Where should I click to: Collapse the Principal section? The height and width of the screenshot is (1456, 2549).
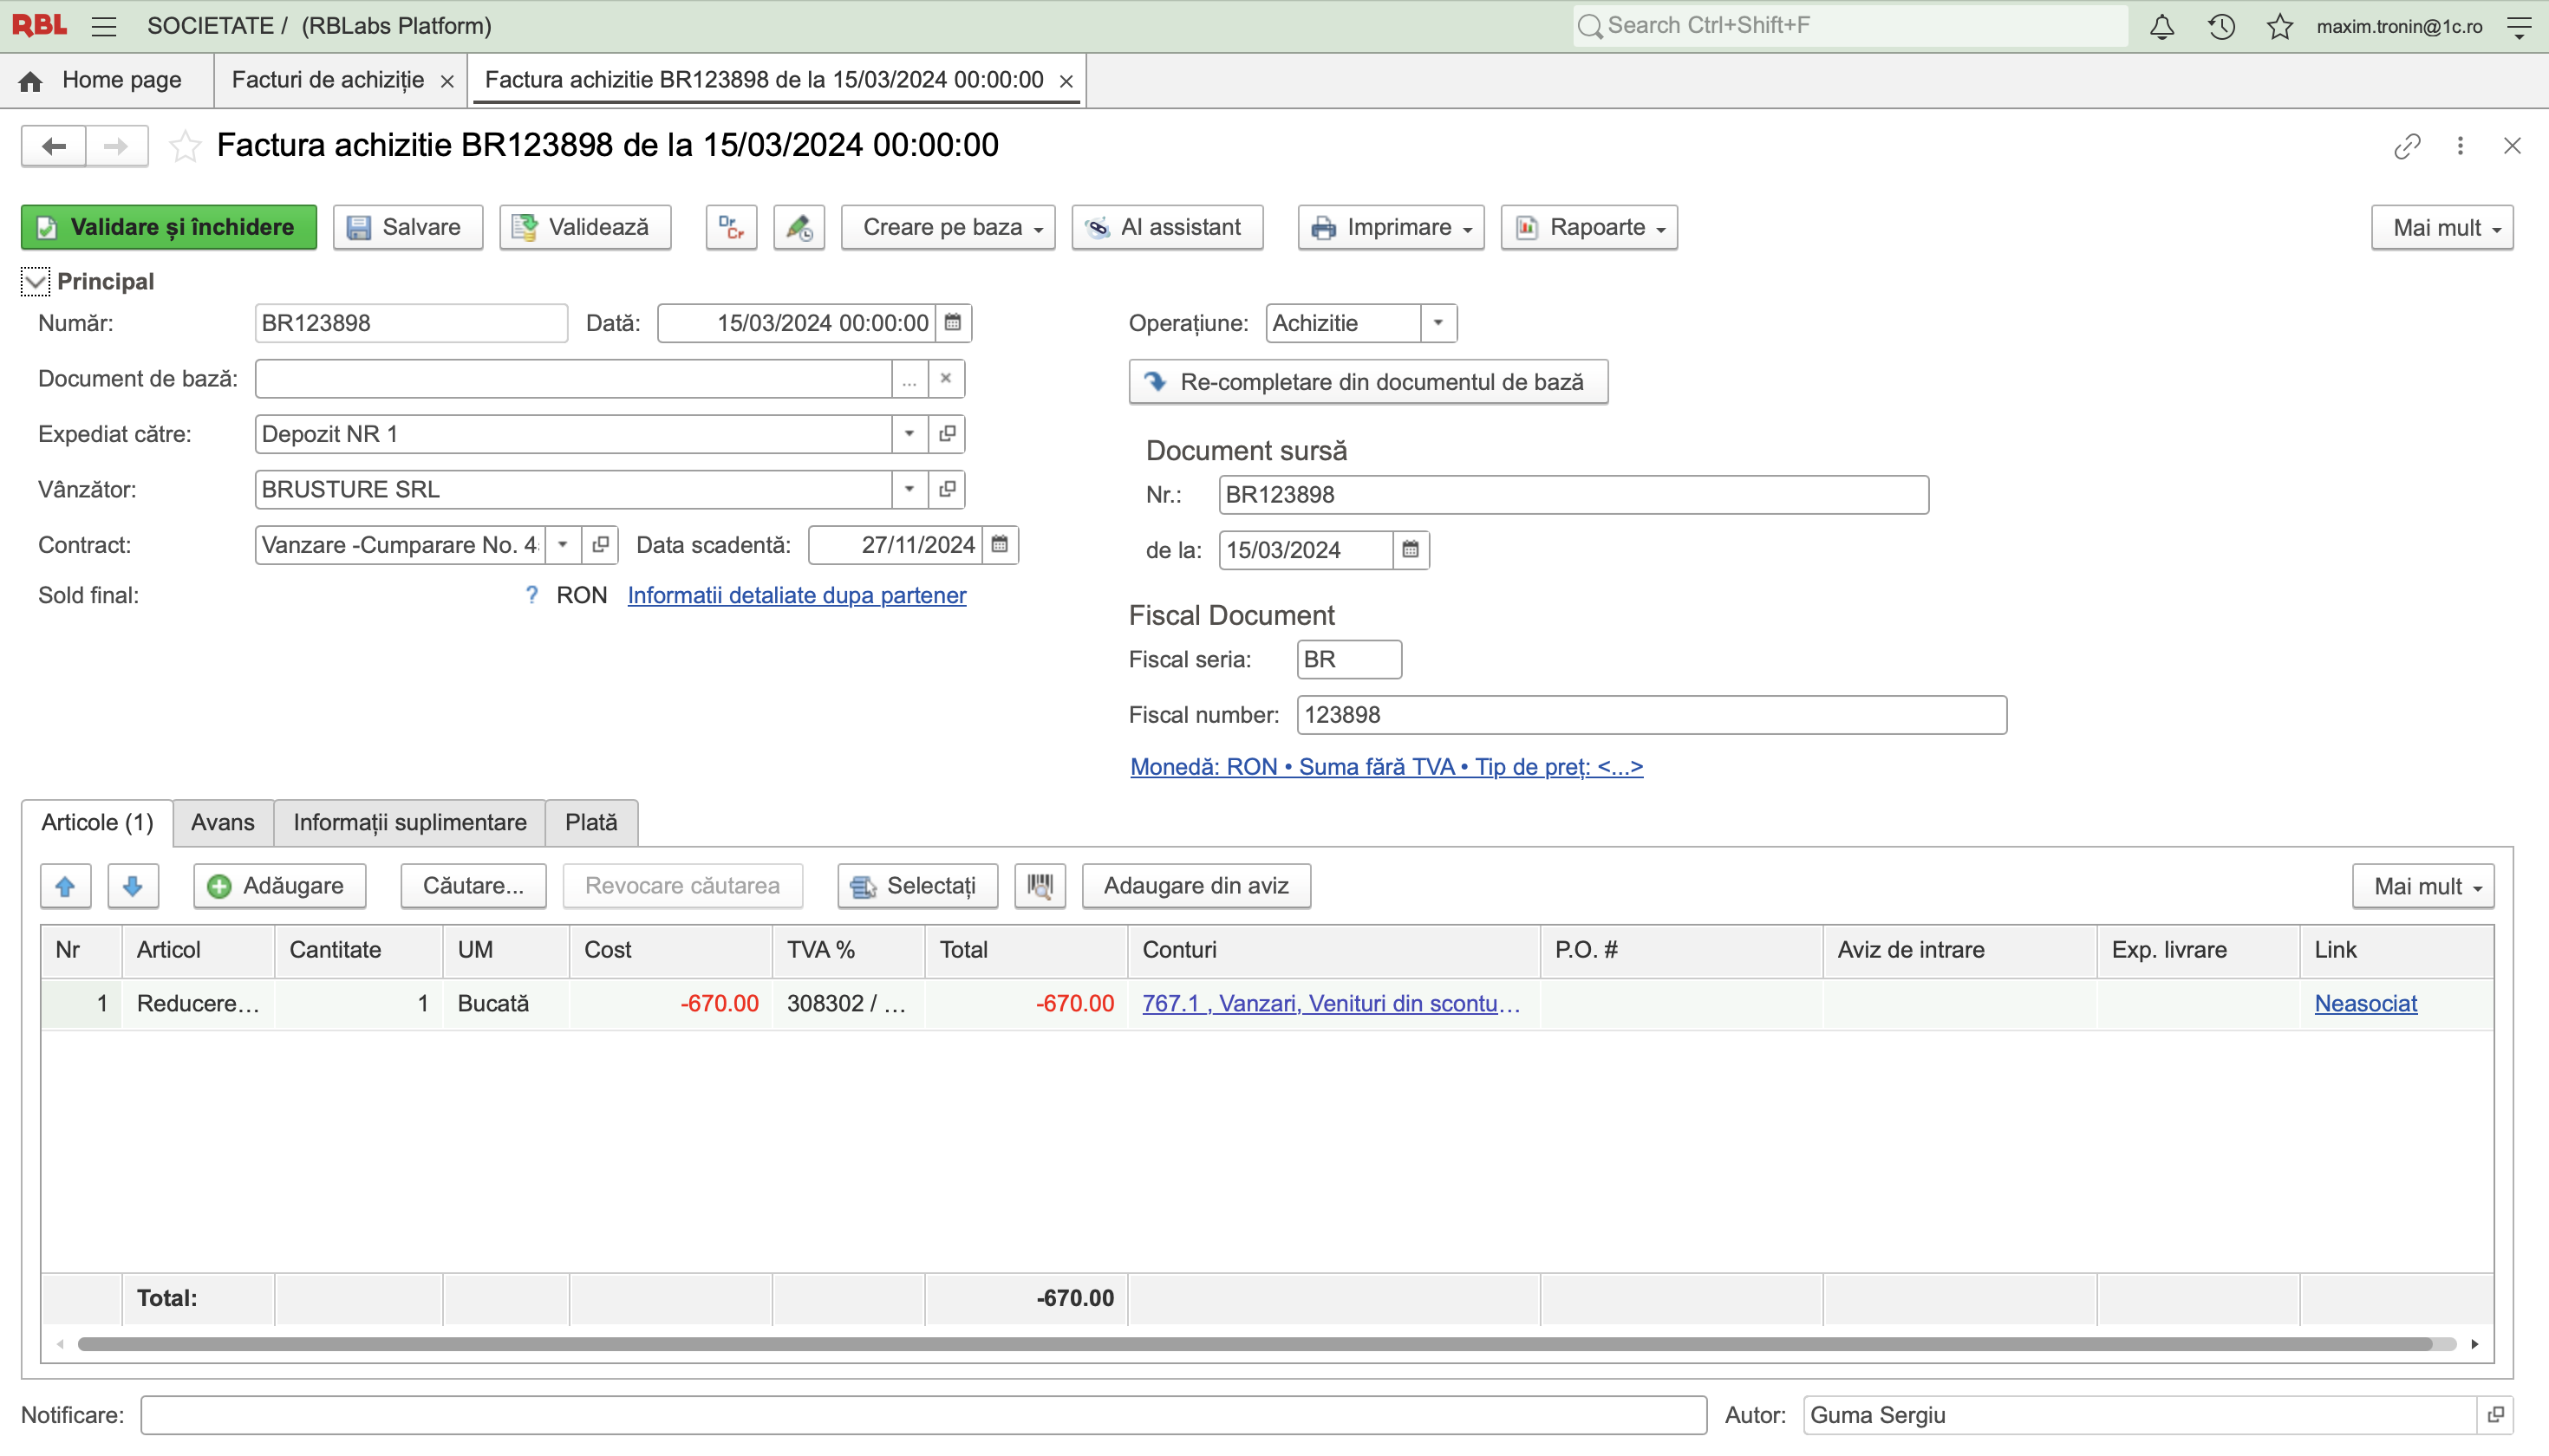pyautogui.click(x=35, y=282)
